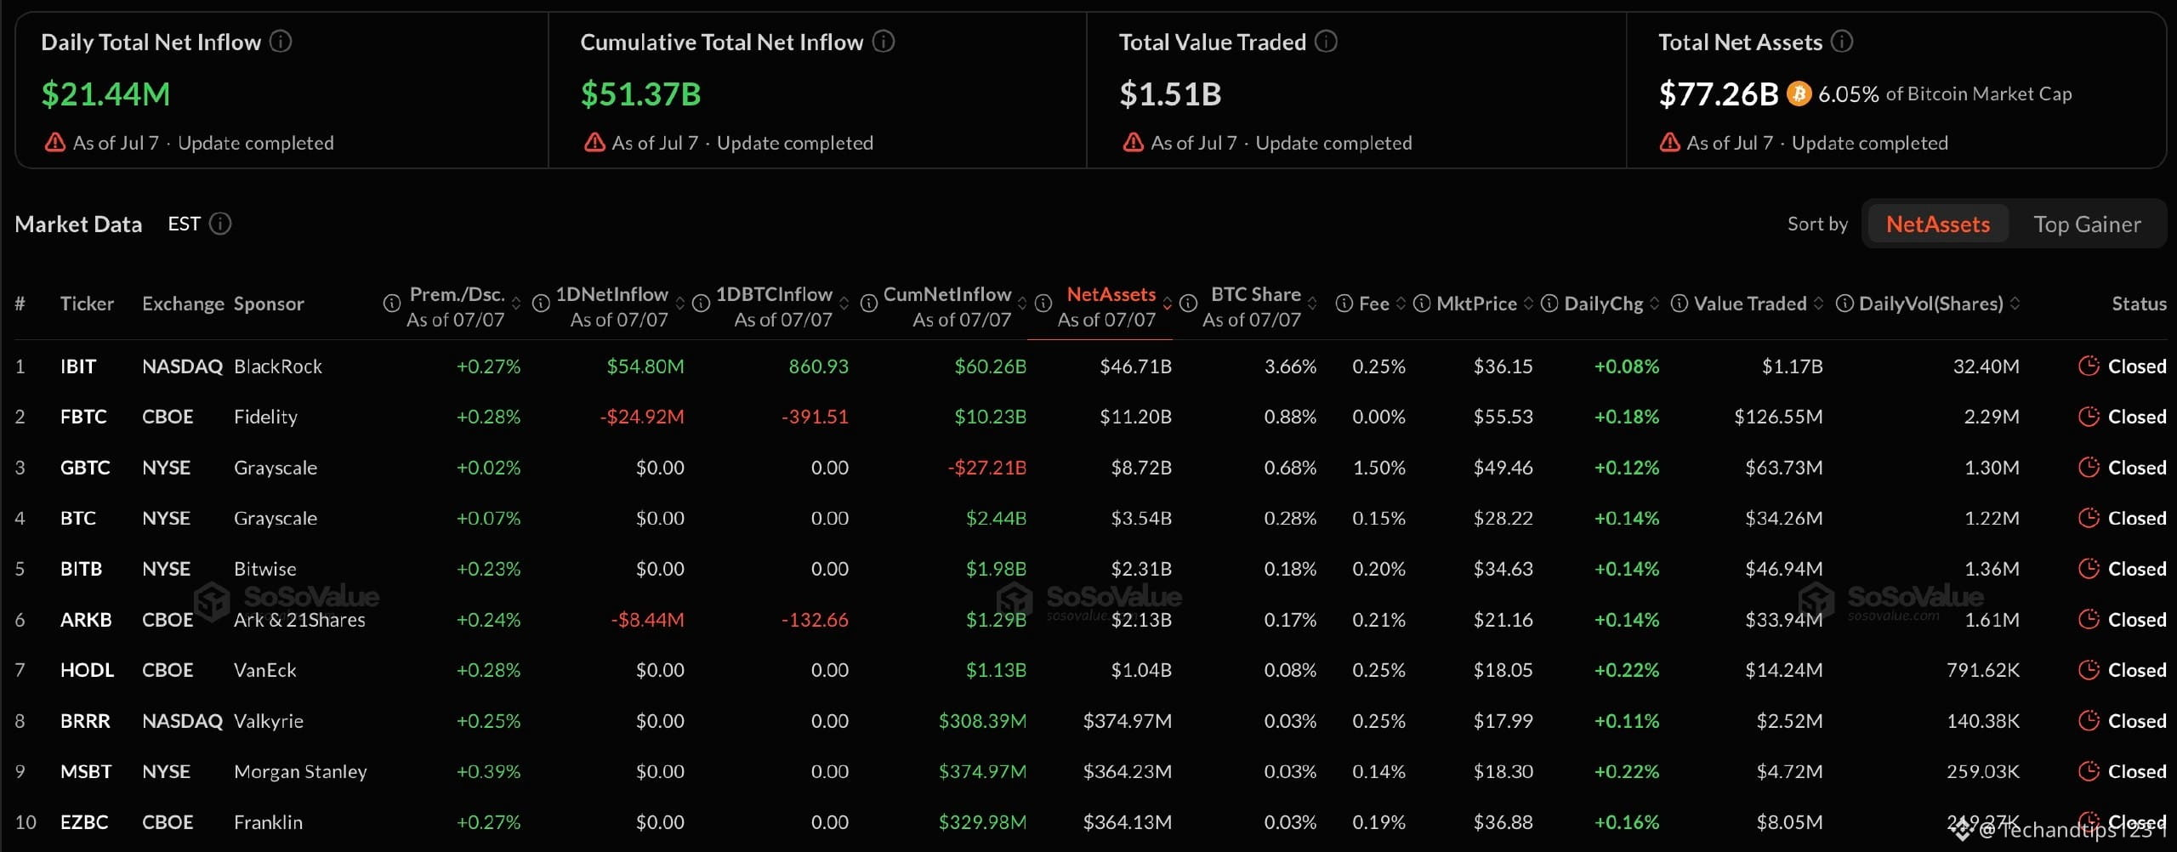Screen dimensions: 2177x852
Task: Toggle NetAssets column sort arrows
Action: pyautogui.click(x=1168, y=304)
